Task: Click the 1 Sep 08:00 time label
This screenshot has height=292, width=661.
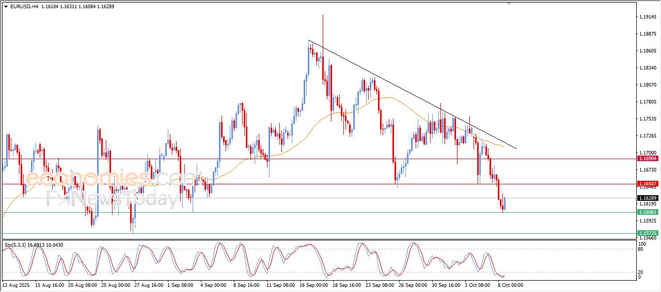Action: click(181, 285)
